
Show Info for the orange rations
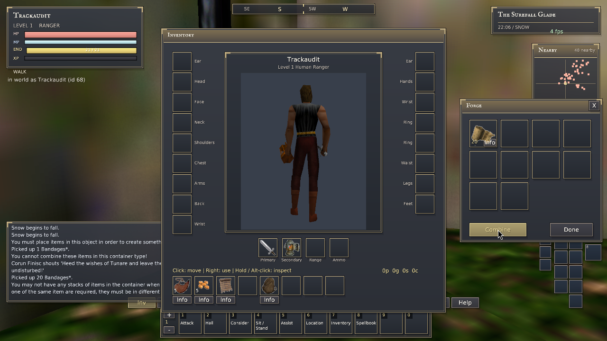(204, 300)
